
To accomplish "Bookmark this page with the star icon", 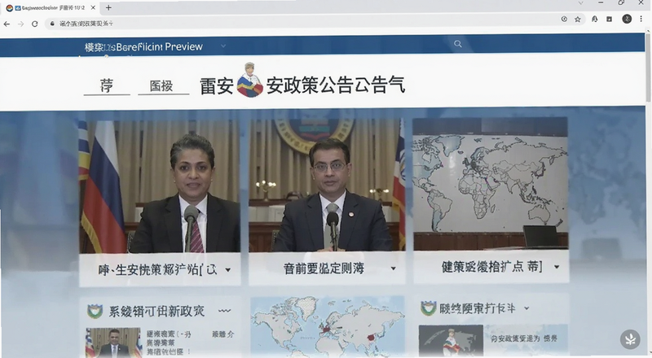I will pyautogui.click(x=578, y=19).
